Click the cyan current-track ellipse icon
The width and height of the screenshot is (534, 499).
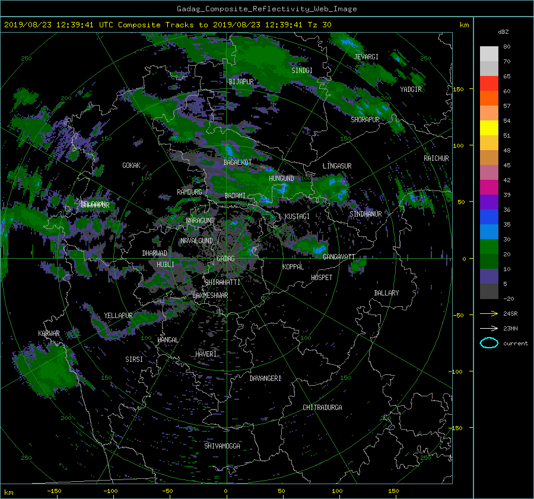click(489, 343)
